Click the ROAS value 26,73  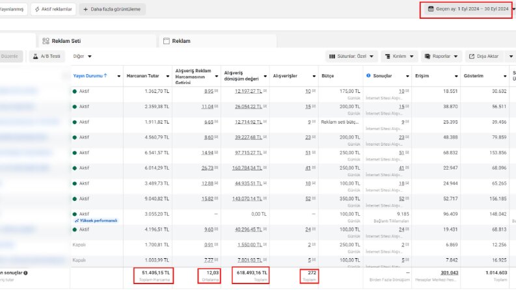[x=208, y=168]
